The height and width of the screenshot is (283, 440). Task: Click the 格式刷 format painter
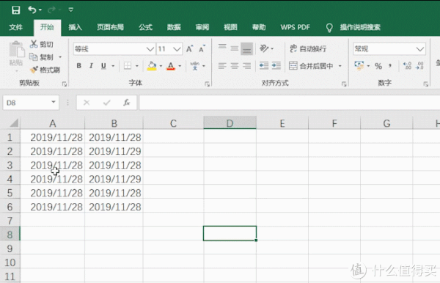pos(45,70)
